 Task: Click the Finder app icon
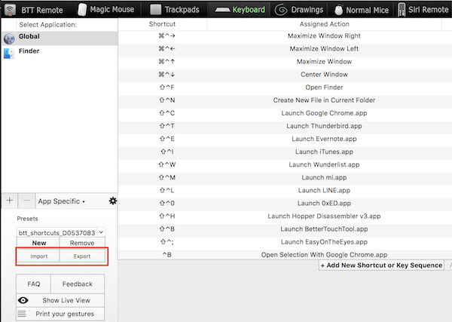[x=9, y=54]
